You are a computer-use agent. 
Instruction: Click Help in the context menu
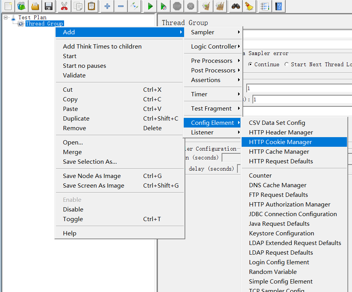(x=120, y=233)
